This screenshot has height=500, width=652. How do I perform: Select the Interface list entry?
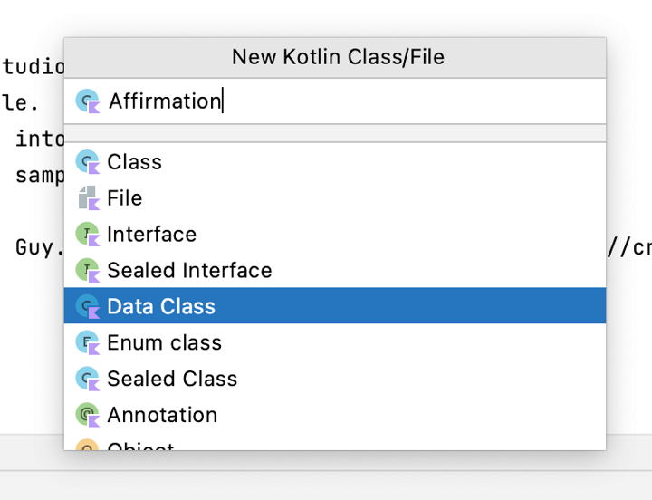(151, 235)
